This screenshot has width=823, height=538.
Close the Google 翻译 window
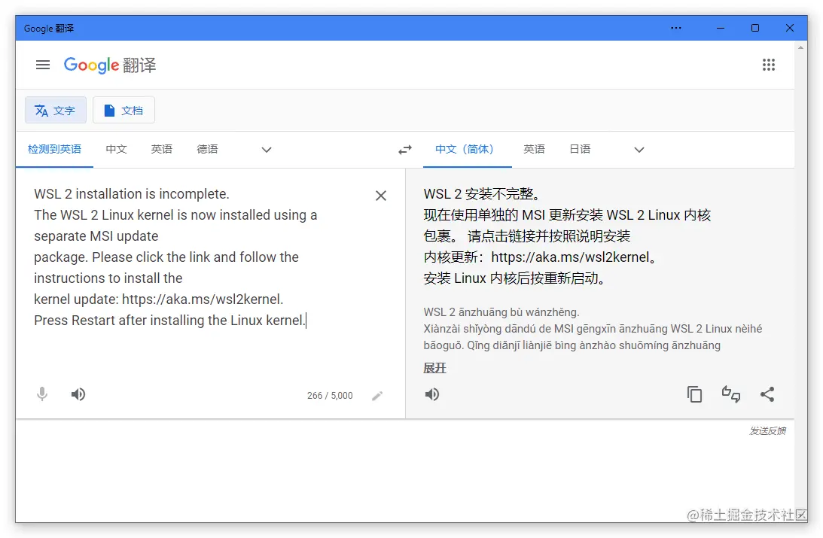point(789,28)
